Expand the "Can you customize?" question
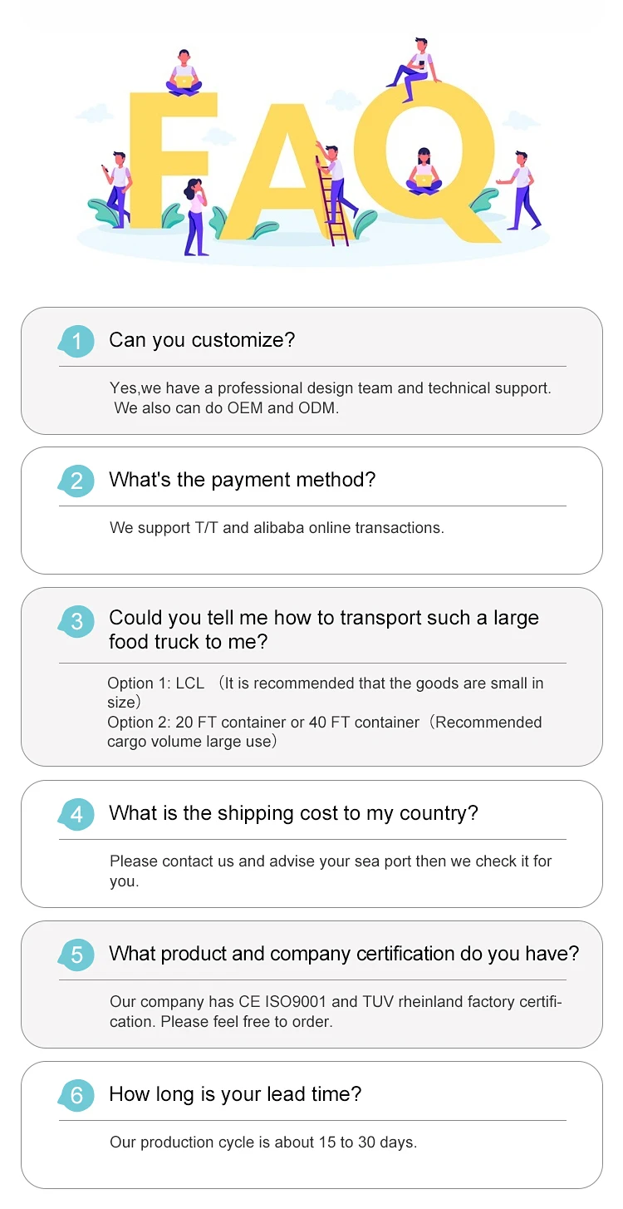 click(202, 340)
